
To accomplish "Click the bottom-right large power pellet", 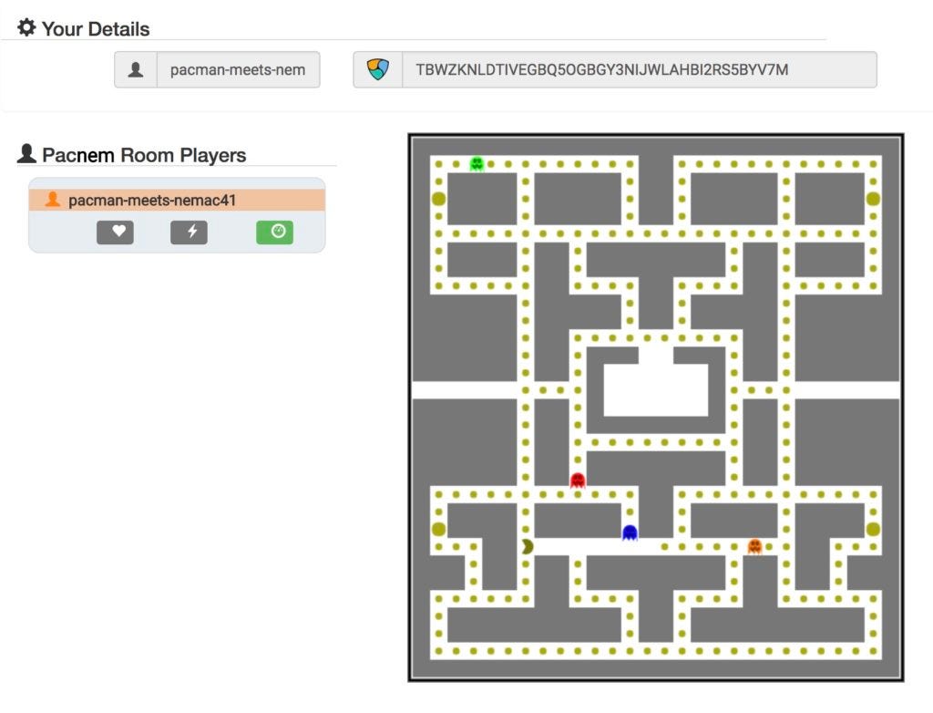I will tap(873, 529).
